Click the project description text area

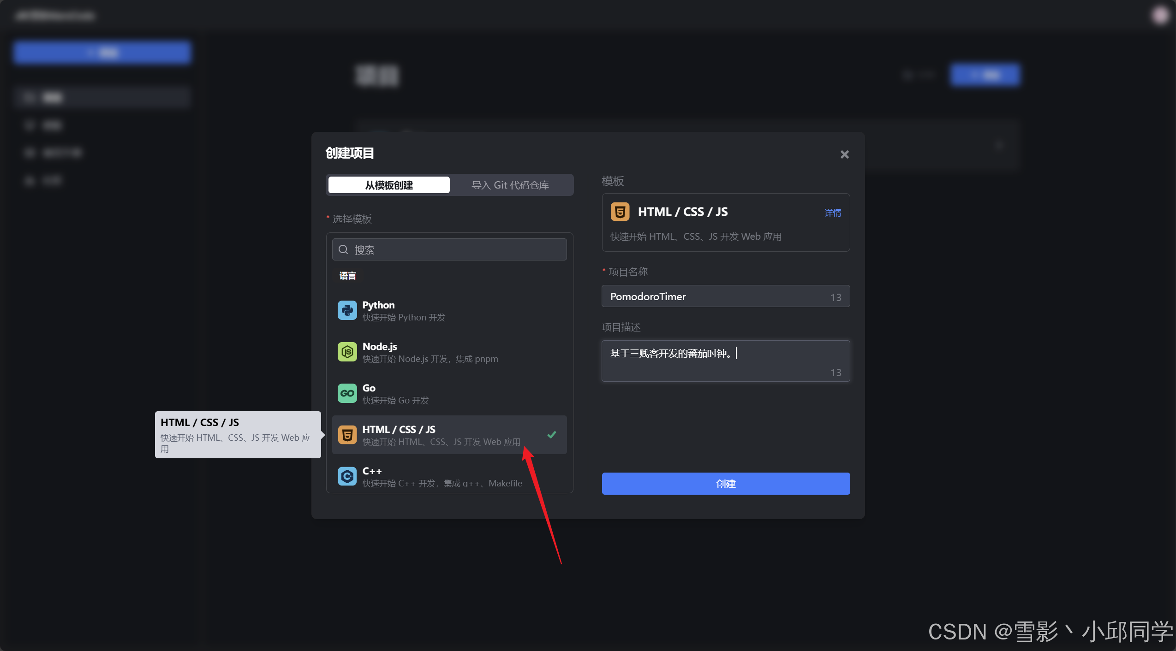click(x=725, y=361)
